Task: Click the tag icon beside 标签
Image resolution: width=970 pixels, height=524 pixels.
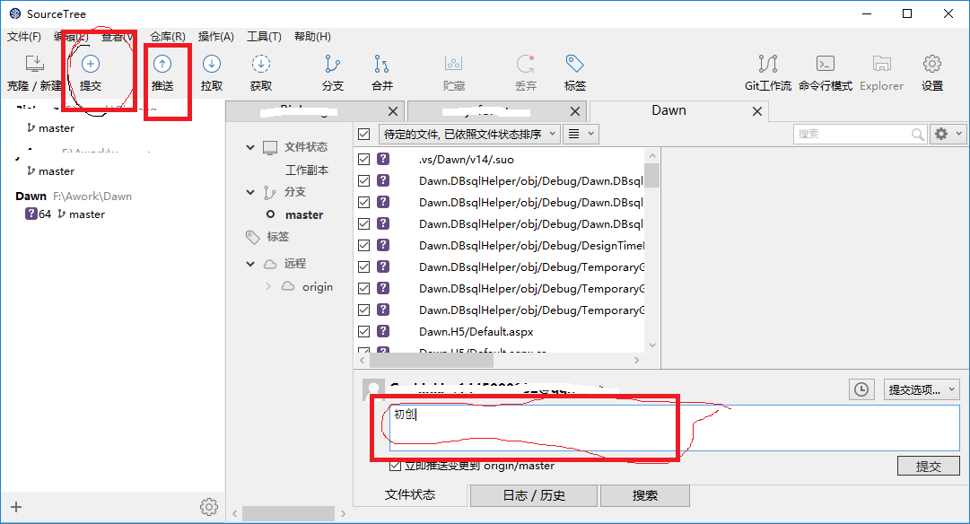Action: tap(252, 237)
